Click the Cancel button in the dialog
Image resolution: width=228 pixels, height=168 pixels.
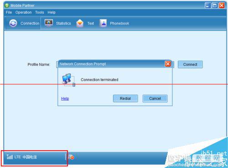(155, 98)
